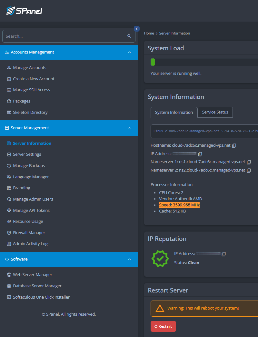The width and height of the screenshot is (258, 337).
Task: Open Manage API Tokens
Action: tap(31, 210)
